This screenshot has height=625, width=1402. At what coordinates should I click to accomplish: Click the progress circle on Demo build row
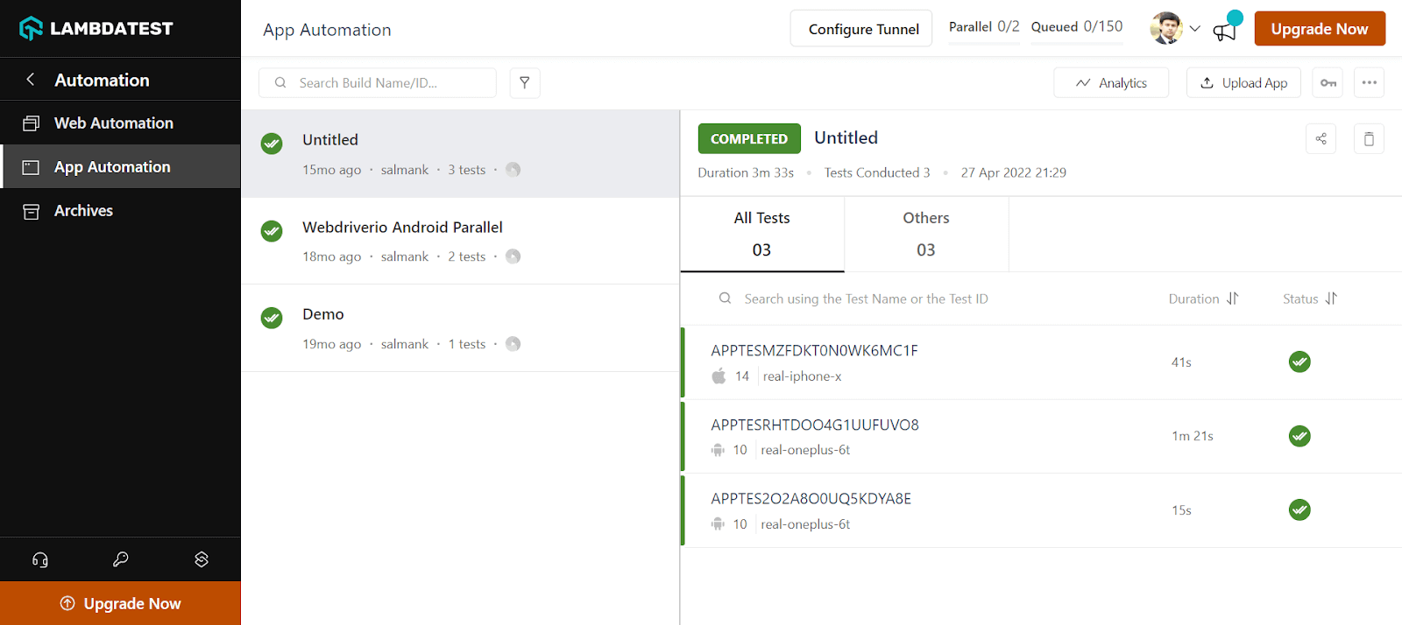click(513, 344)
